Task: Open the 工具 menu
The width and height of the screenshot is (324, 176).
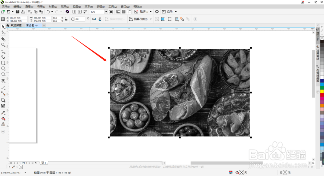Action: [x=113, y=6]
